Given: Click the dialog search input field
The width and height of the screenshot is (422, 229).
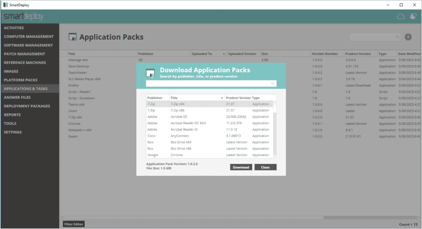Looking at the screenshot, I should [x=211, y=84].
